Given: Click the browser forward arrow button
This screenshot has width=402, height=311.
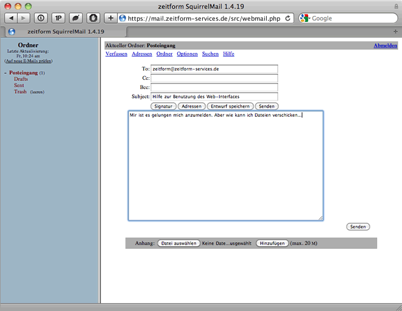Looking at the screenshot, I should click(24, 18).
